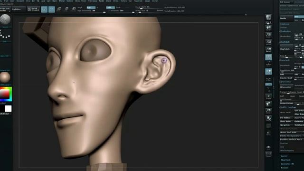304x171 pixels.
Task: Click the Xpose icon at shelf bottom
Action: tap(268, 154)
